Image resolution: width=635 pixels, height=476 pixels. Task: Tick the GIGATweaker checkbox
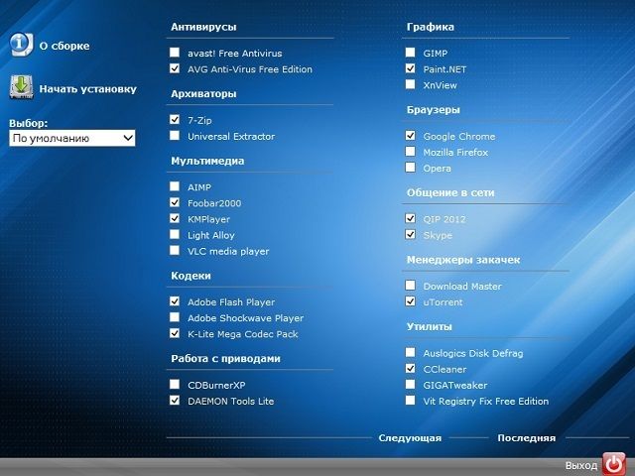(x=410, y=384)
